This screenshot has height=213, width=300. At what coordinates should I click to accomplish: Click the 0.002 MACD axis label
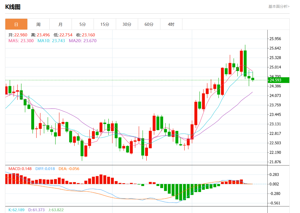tap(274, 184)
